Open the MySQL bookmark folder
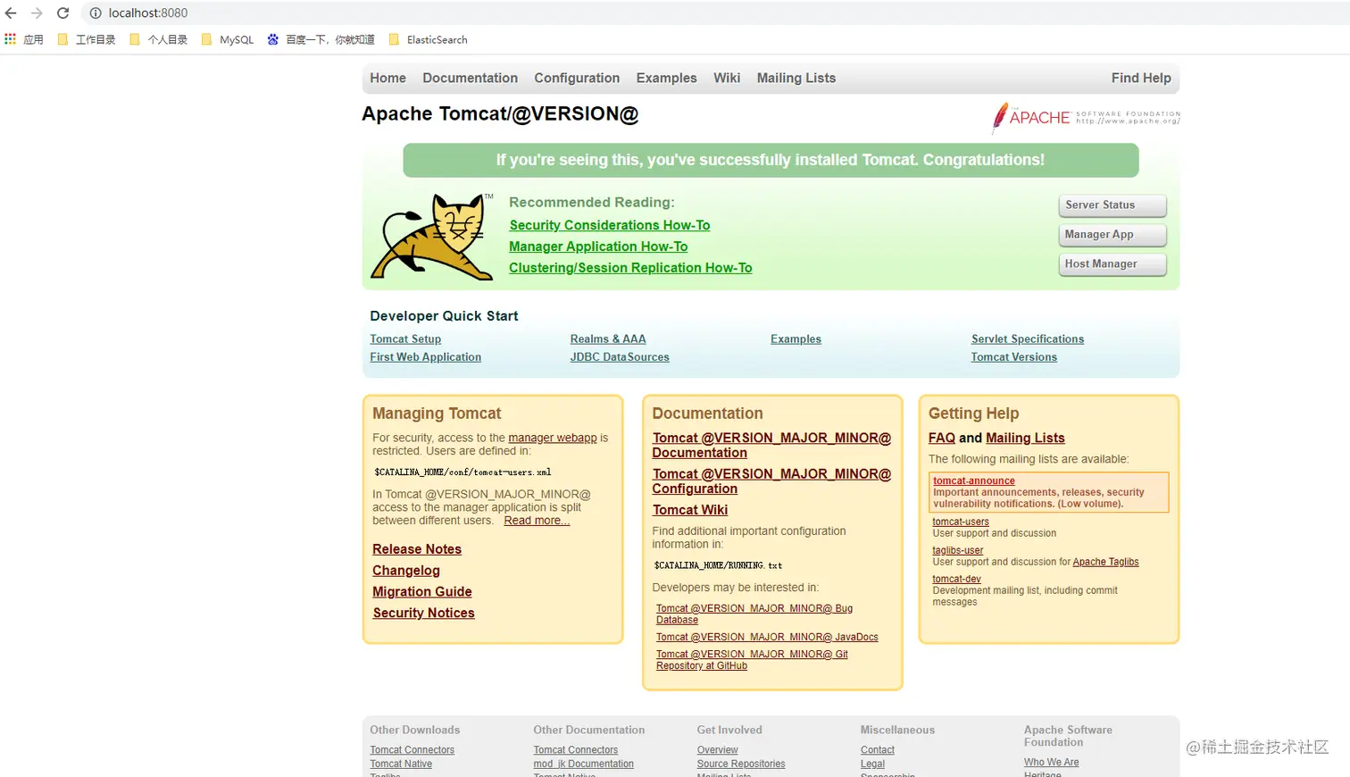The height and width of the screenshot is (777, 1350). tap(228, 39)
